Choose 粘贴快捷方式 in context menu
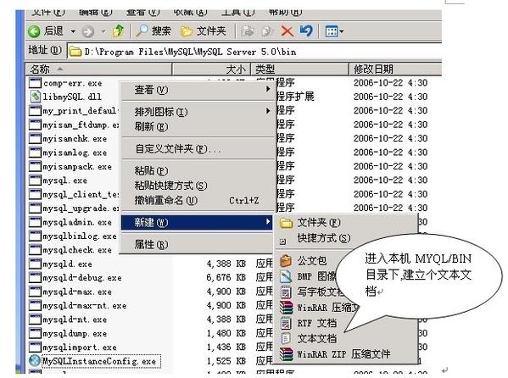The height and width of the screenshot is (378, 508). pos(197,186)
